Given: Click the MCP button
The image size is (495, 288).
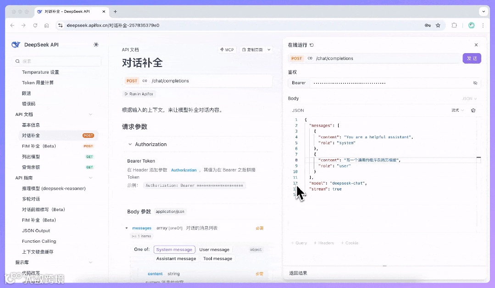Looking at the screenshot, I should tap(227, 50).
